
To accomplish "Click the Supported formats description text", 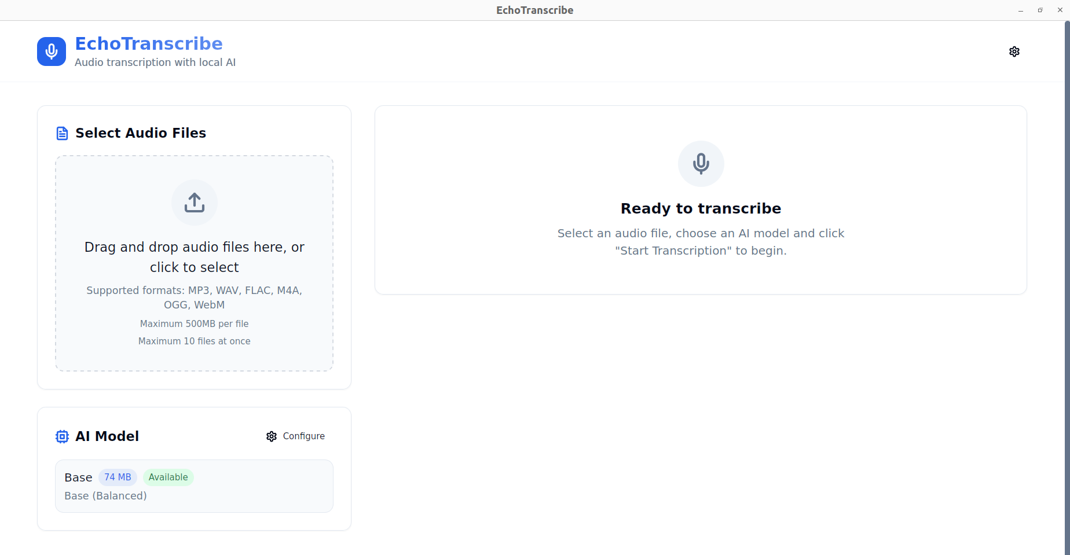I will click(x=195, y=297).
